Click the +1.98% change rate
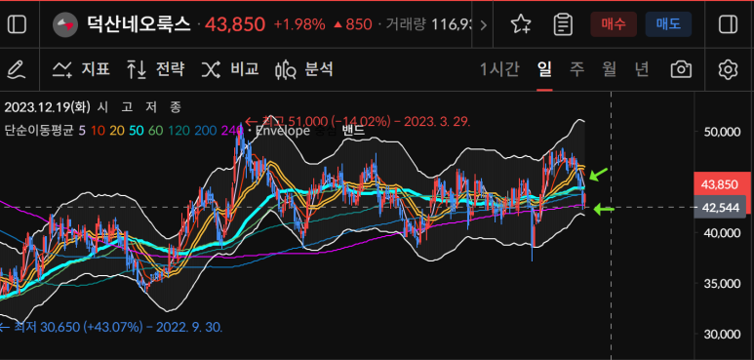This screenshot has width=754, height=360. pos(299,24)
